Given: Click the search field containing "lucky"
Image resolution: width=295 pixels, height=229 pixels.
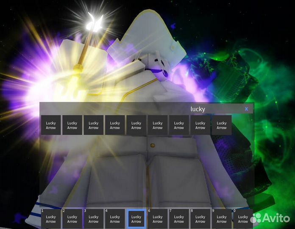Looking at the screenshot, I should 198,109.
